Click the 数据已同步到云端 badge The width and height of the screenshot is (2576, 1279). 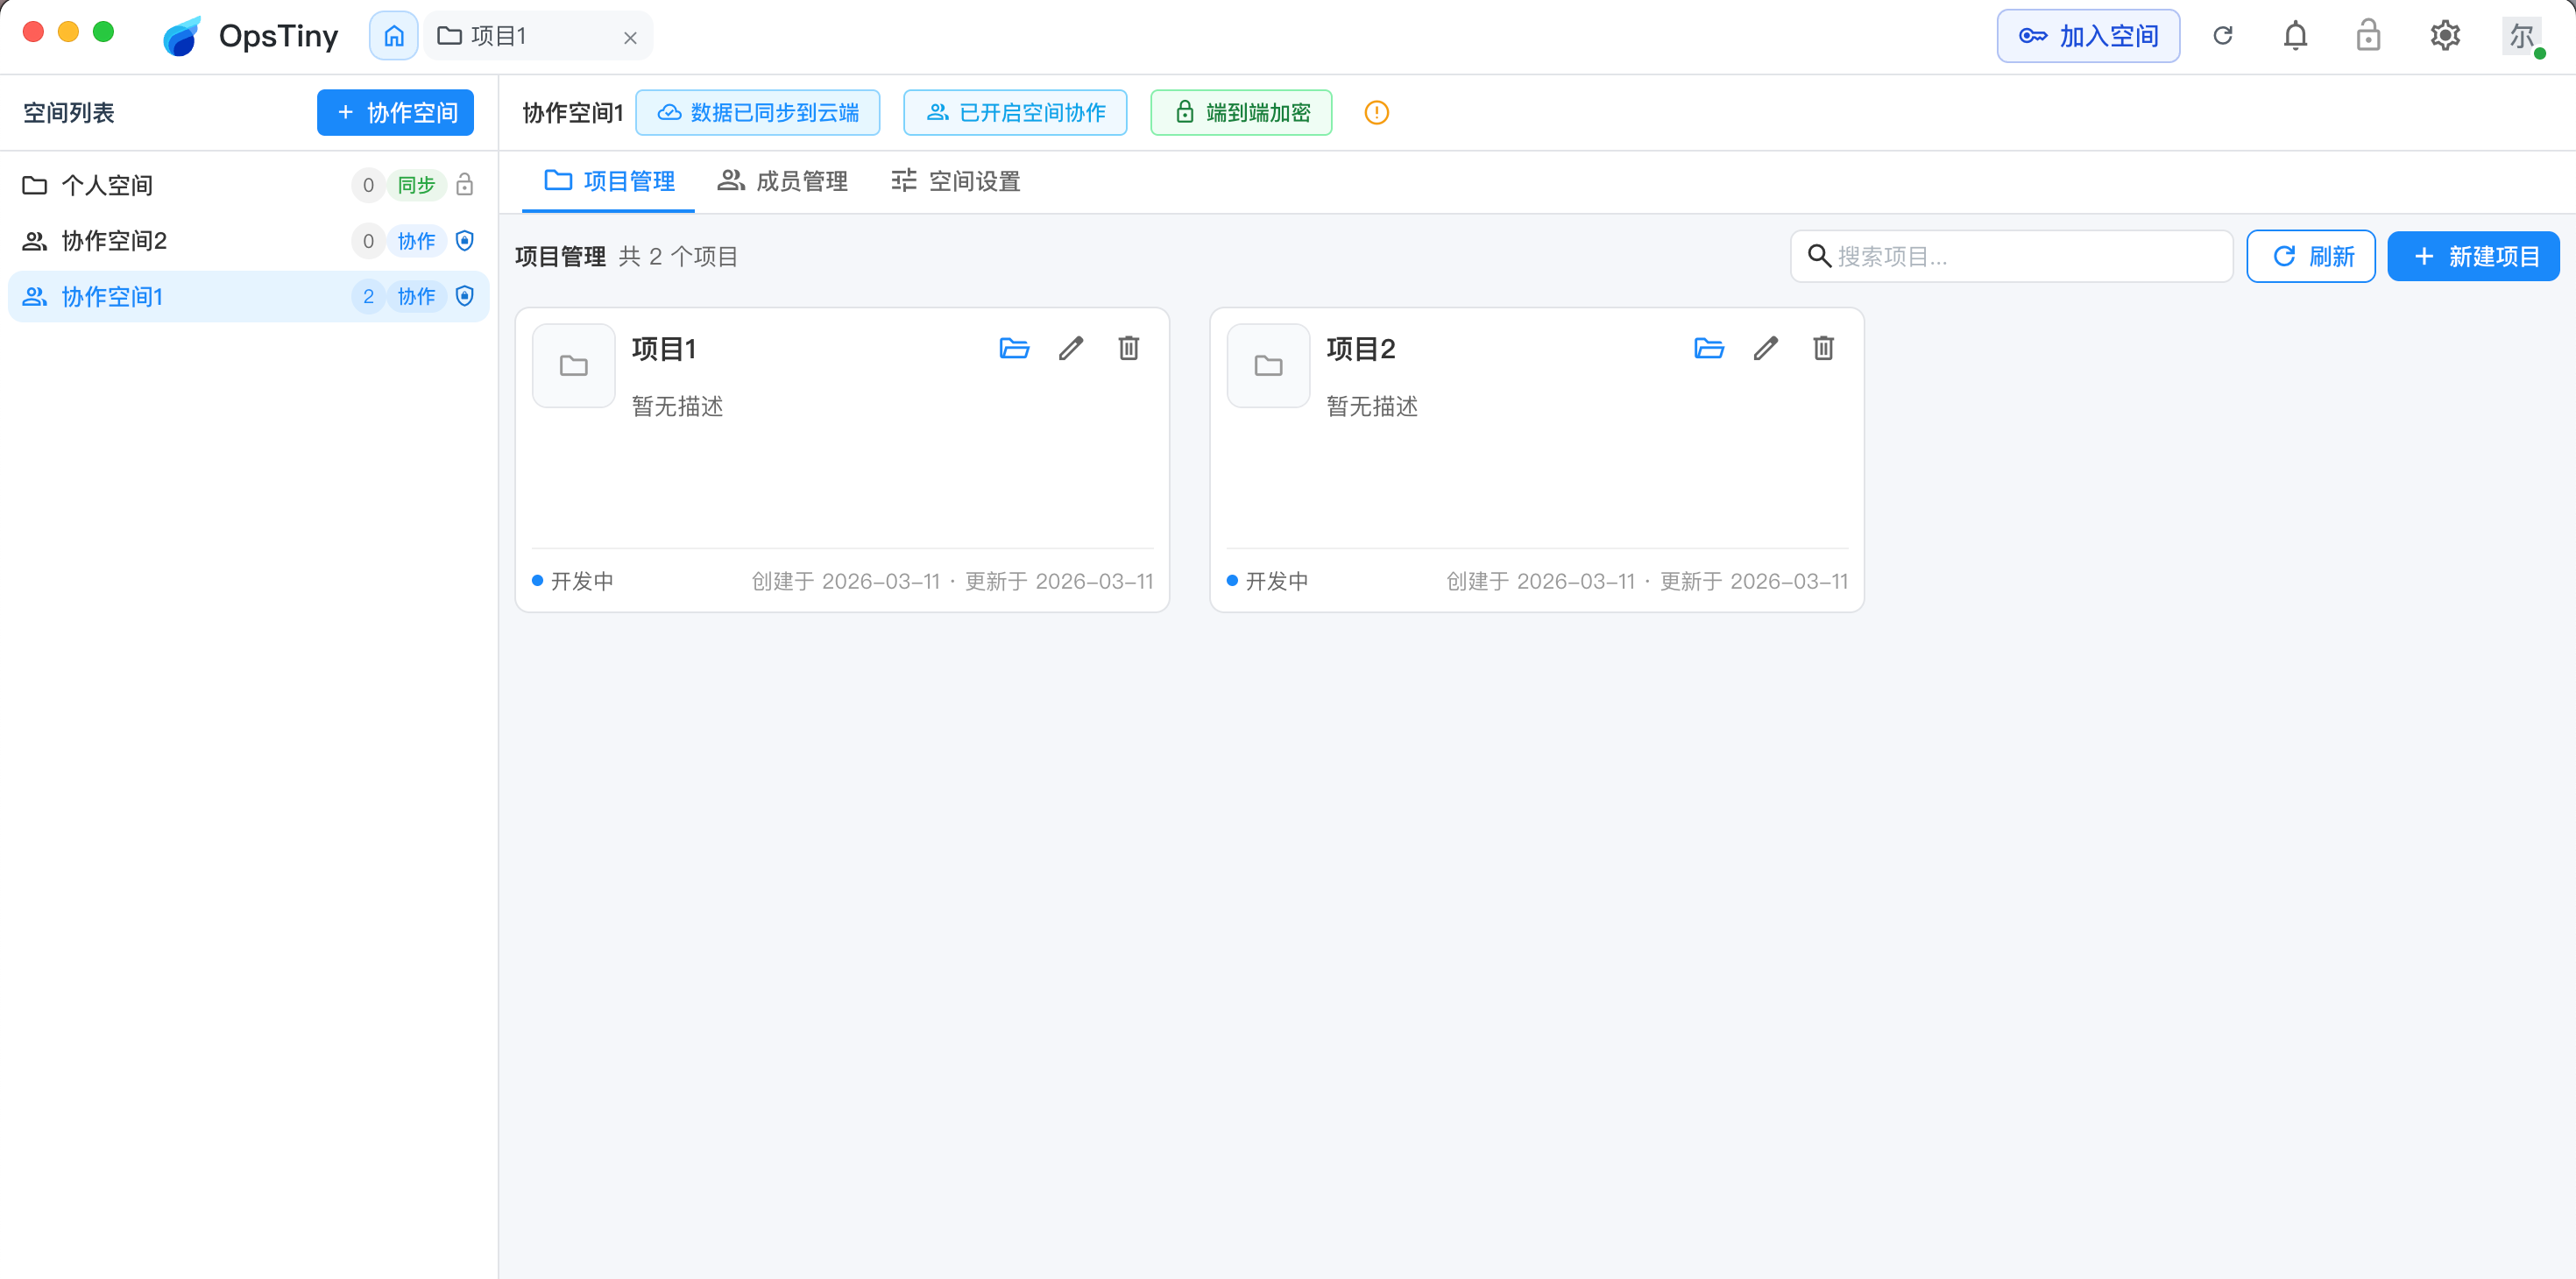pyautogui.click(x=758, y=112)
